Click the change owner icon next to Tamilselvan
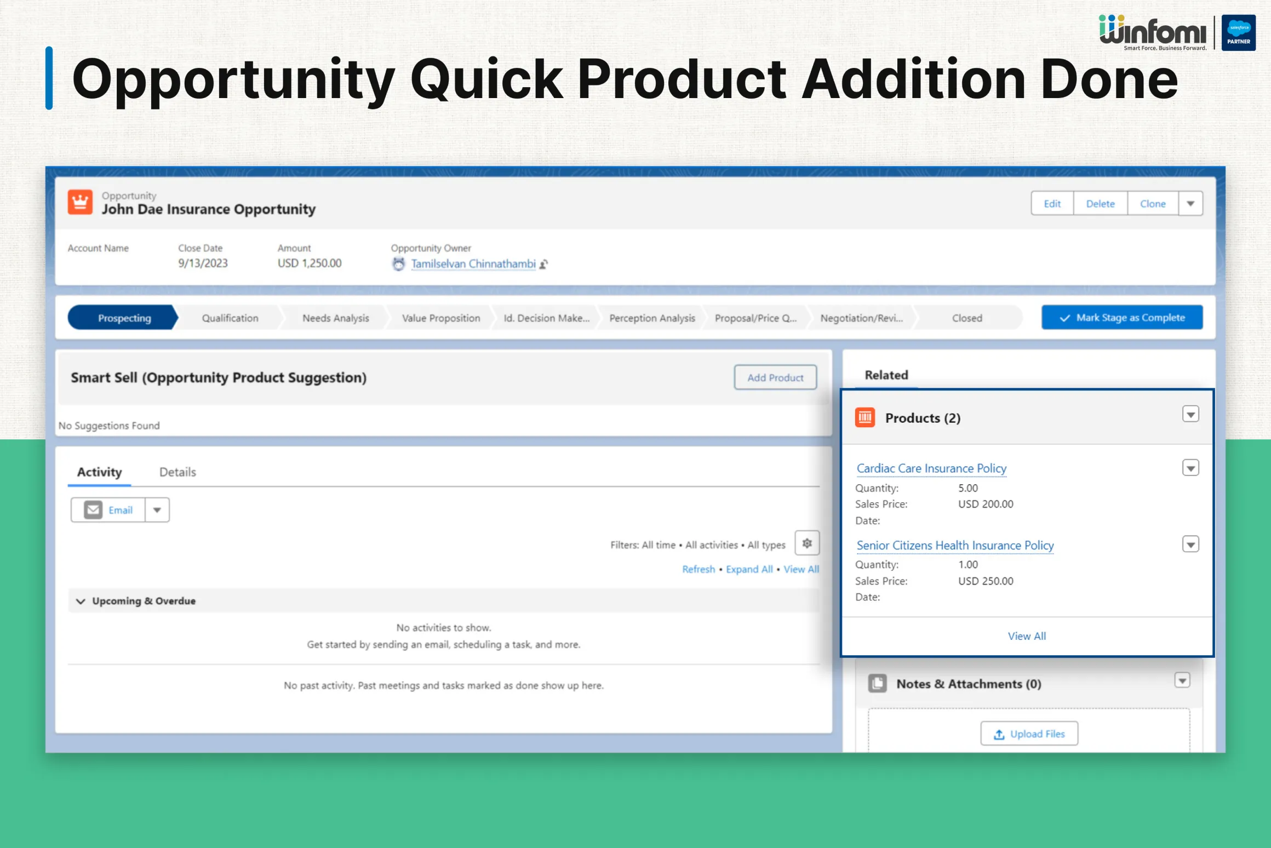 coord(543,265)
